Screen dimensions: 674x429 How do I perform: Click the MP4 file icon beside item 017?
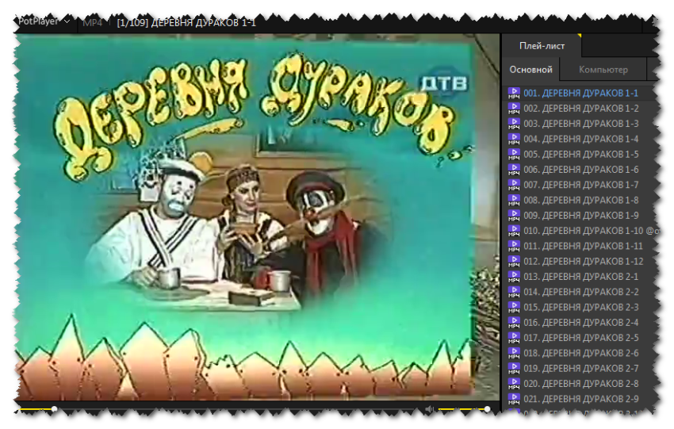click(x=514, y=338)
